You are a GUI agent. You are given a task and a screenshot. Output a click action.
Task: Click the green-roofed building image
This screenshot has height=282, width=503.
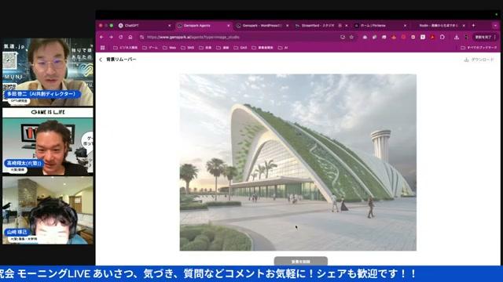pos(298,162)
